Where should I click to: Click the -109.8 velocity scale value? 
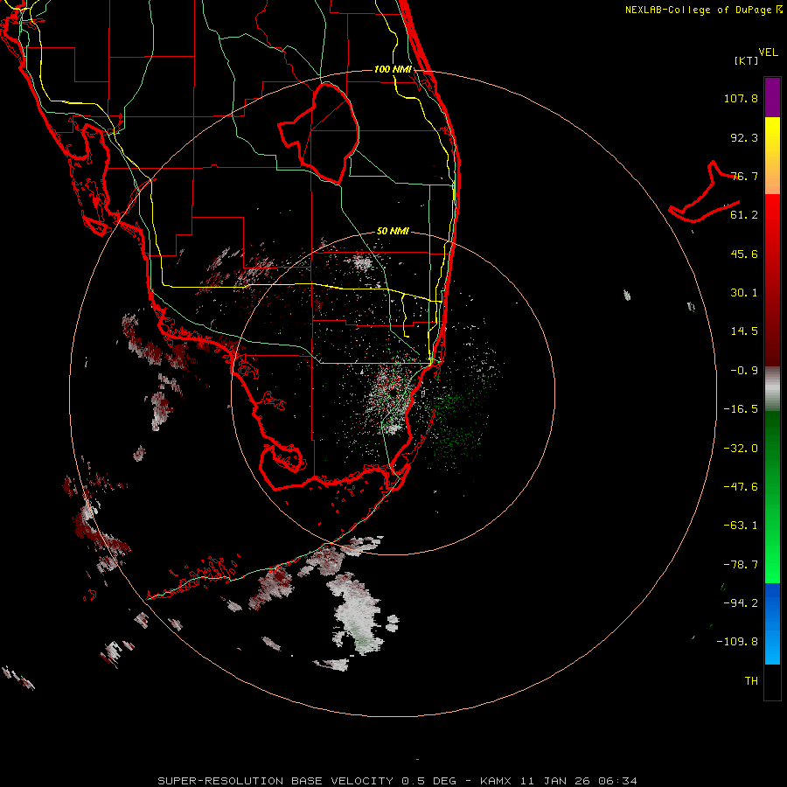pyautogui.click(x=737, y=642)
